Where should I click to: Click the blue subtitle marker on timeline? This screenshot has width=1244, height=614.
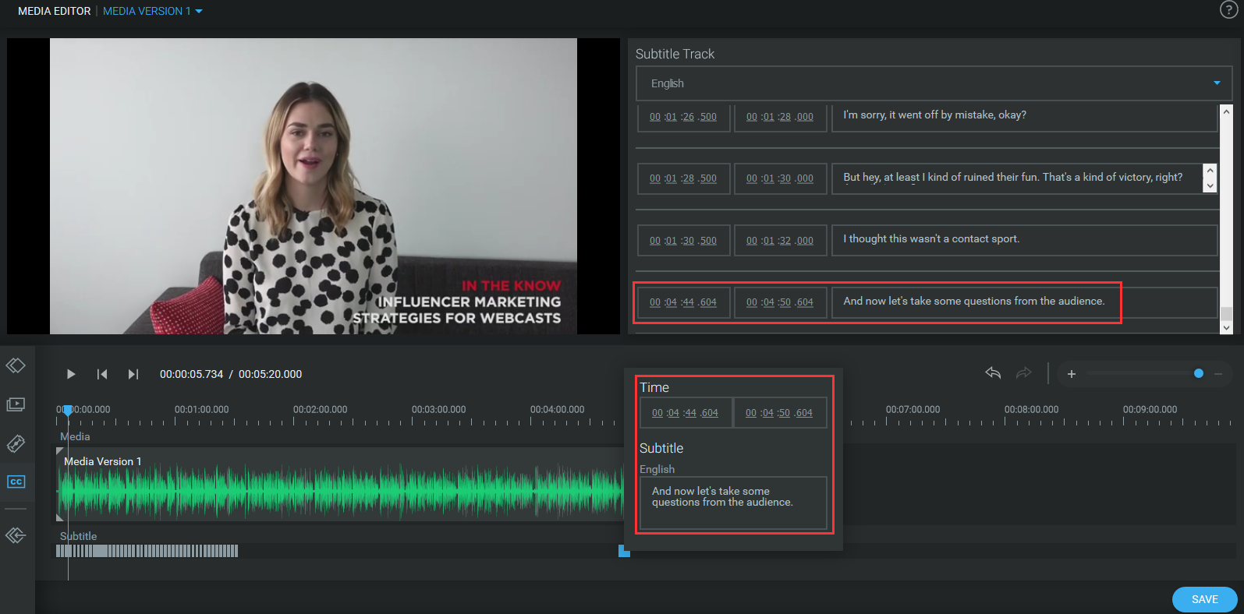click(x=624, y=551)
